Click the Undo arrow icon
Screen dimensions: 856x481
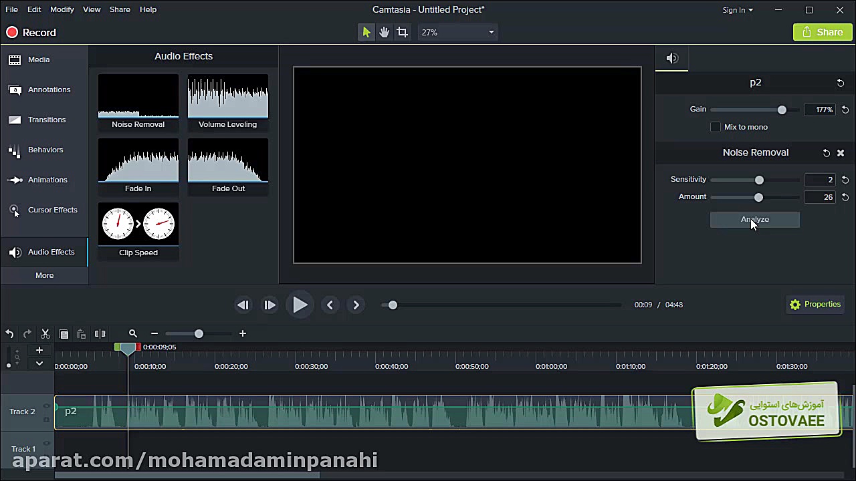9,333
